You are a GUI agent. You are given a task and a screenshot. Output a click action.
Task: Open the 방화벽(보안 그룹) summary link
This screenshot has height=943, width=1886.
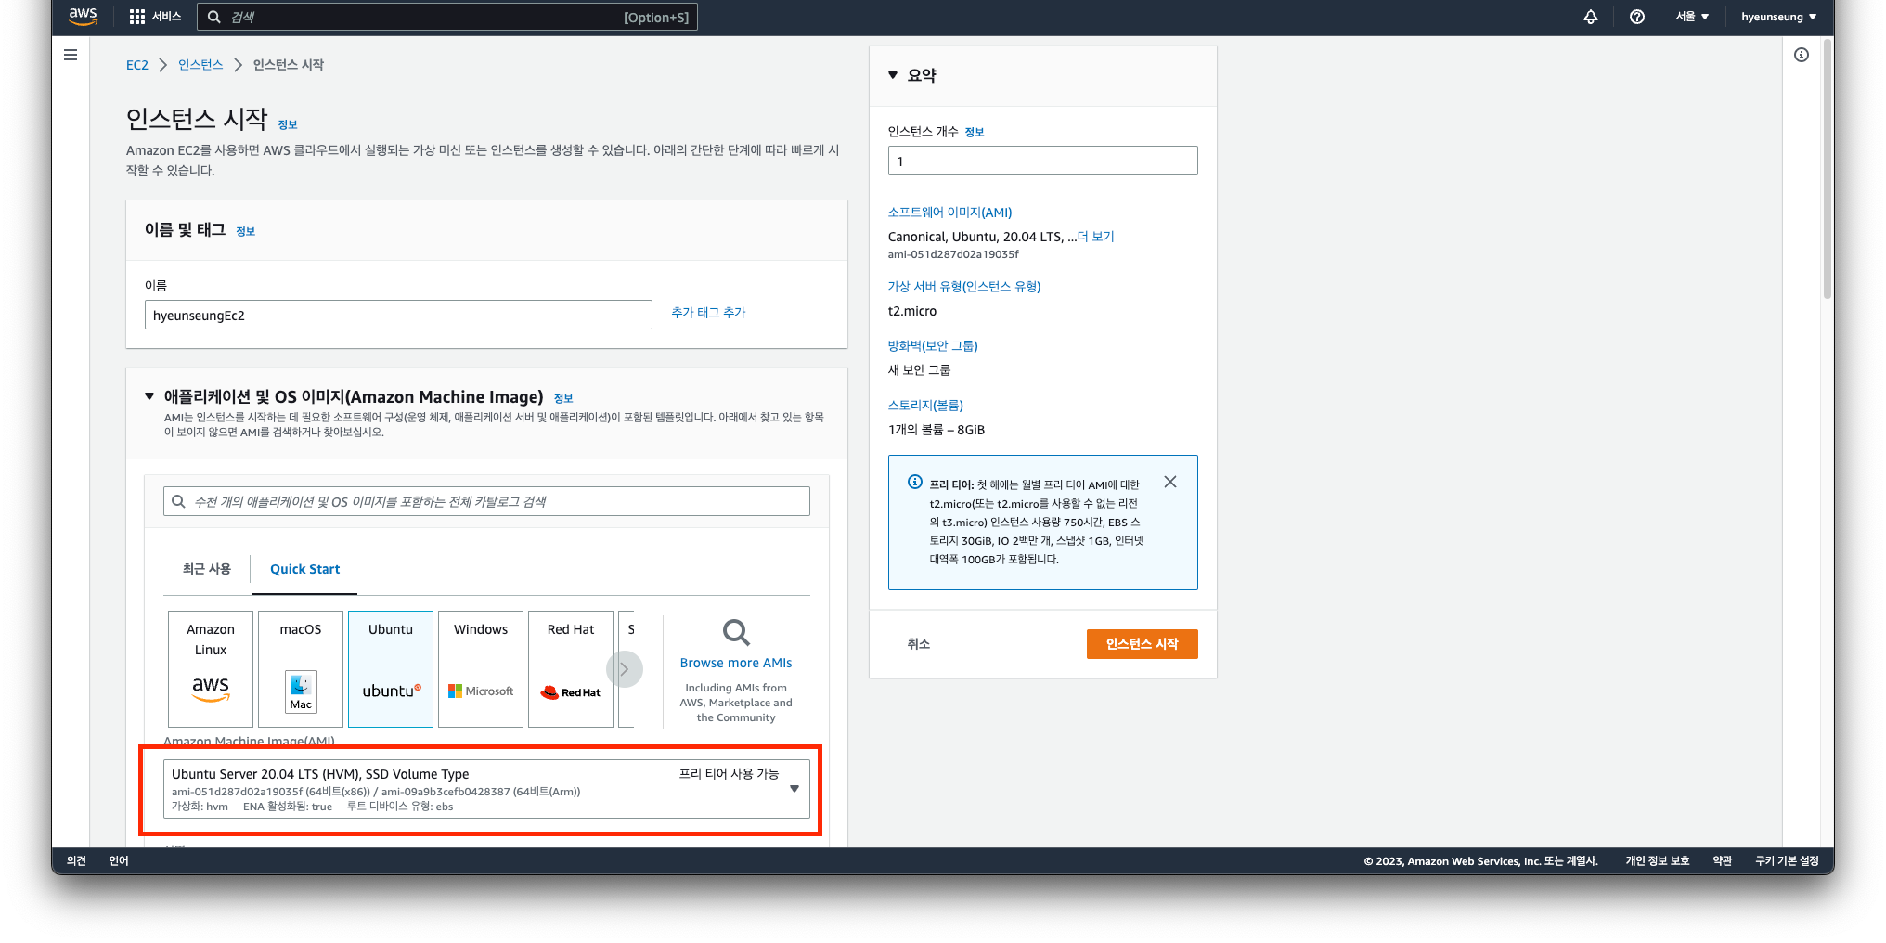pyautogui.click(x=933, y=346)
